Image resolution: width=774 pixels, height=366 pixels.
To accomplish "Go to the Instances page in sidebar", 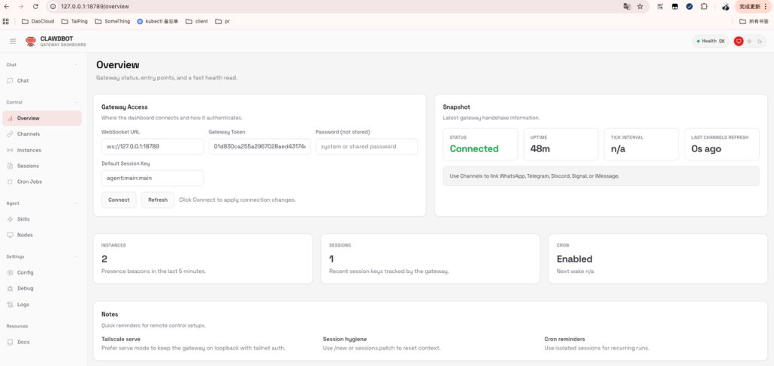I will click(x=29, y=150).
